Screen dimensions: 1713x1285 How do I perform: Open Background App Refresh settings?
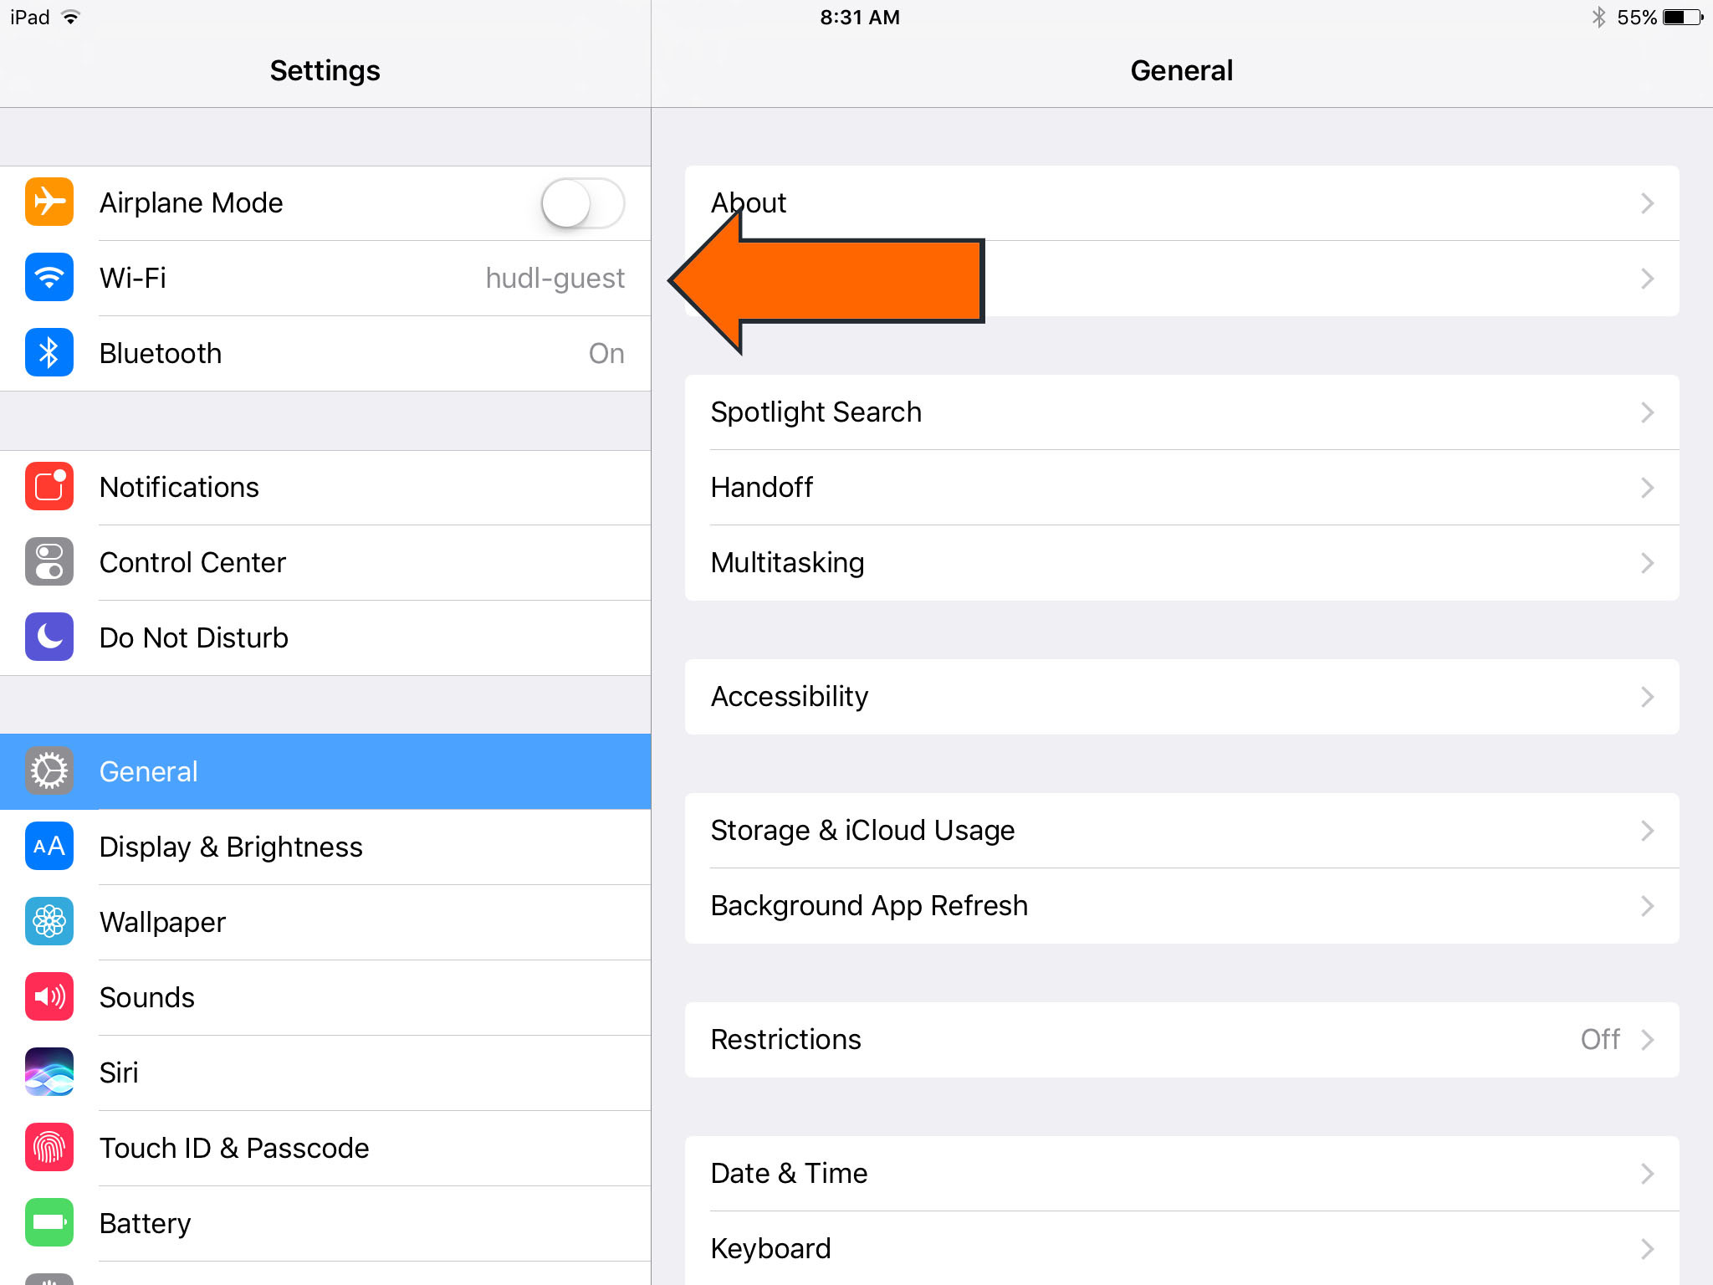(x=1179, y=905)
